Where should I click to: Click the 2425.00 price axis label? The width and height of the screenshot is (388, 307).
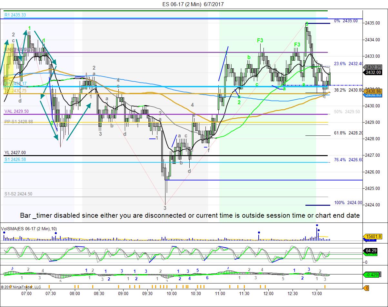click(373, 188)
